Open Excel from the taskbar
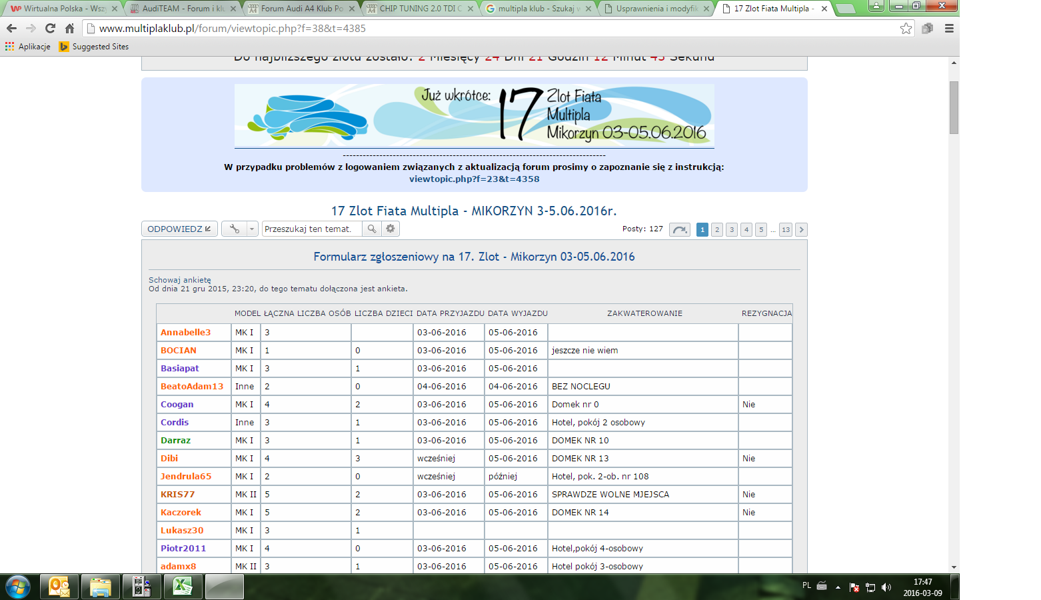Screen dimensions: 1041x600 pyautogui.click(x=182, y=587)
